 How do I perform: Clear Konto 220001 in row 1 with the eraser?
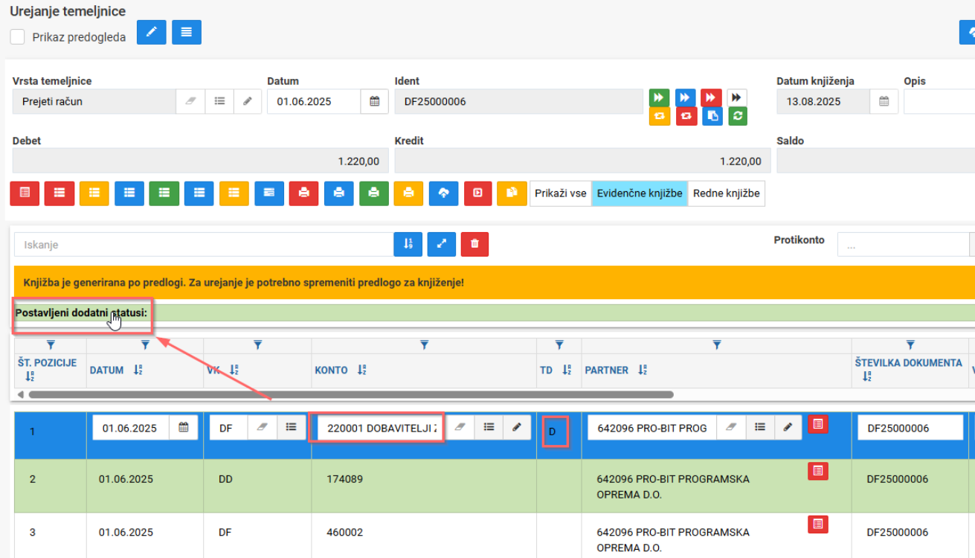[460, 428]
